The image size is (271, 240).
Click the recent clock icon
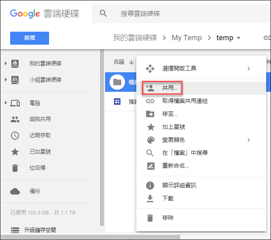[x=15, y=136]
